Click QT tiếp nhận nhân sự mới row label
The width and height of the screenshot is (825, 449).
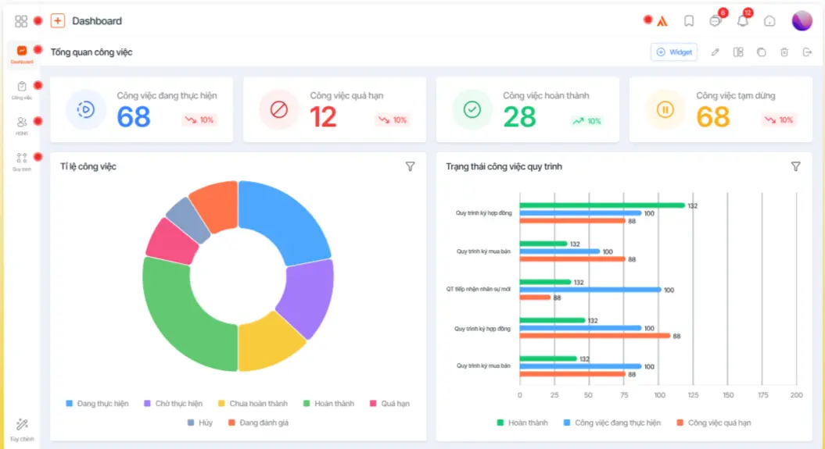click(x=479, y=289)
